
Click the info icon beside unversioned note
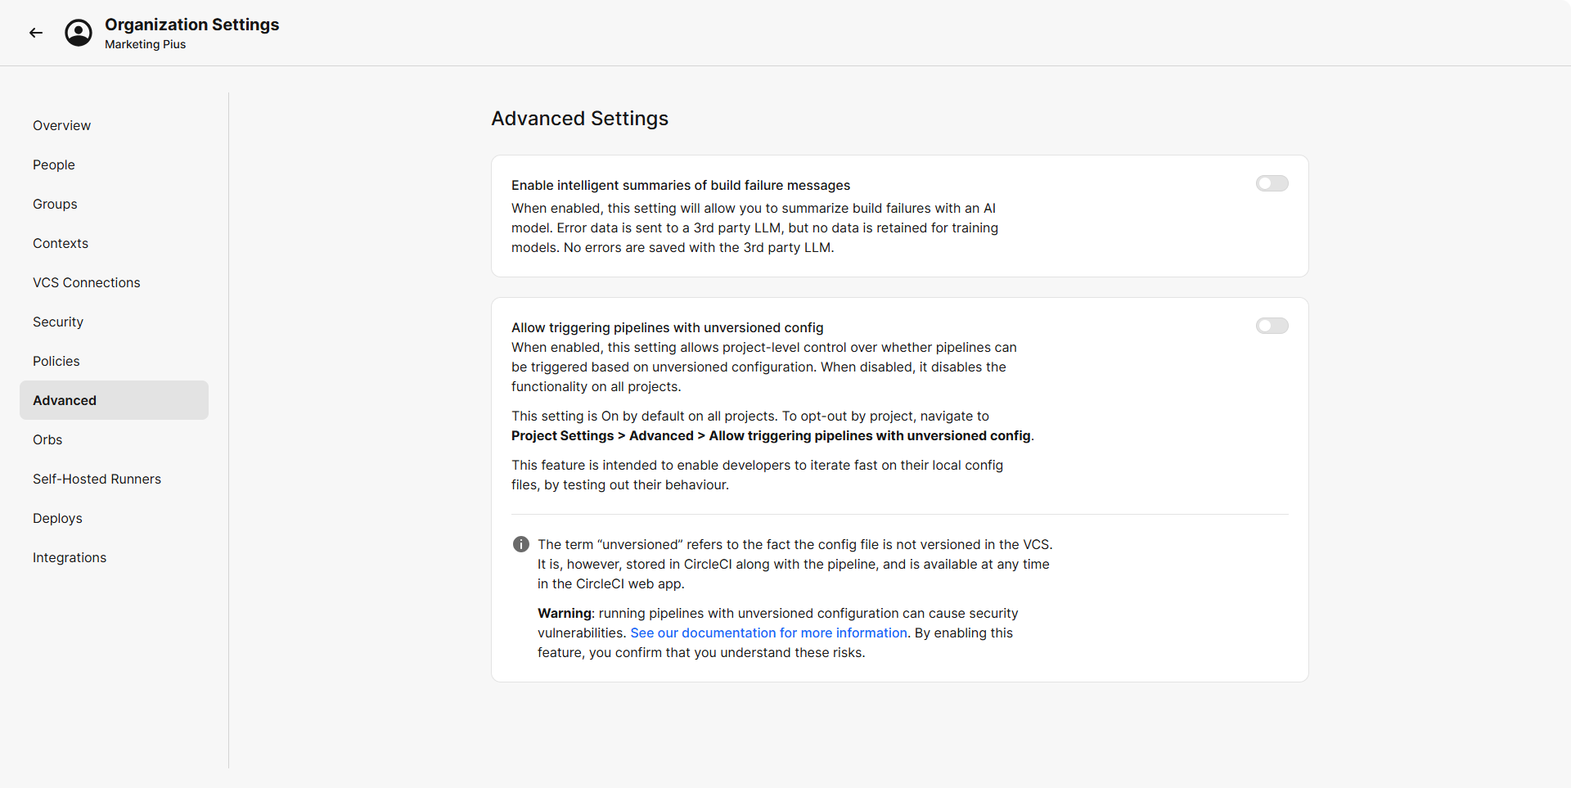[x=521, y=544]
